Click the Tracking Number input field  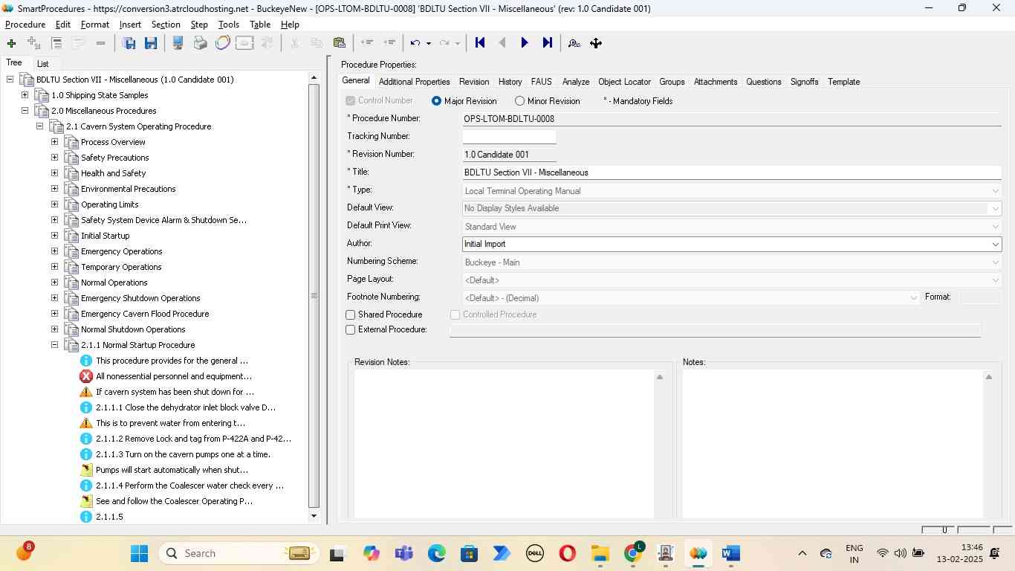[509, 137]
